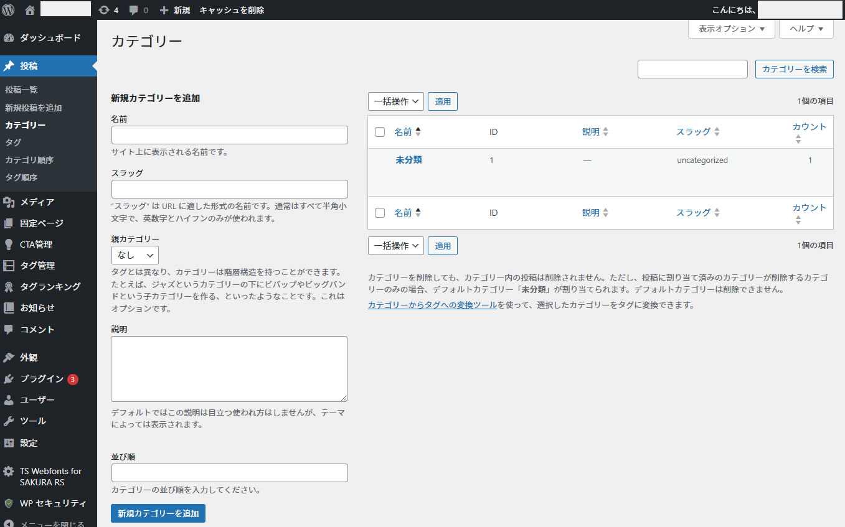Focus the 説明 textarea
Screen dimensions: 845x527
pos(229,369)
